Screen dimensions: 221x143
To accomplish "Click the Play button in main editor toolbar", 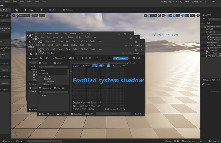I will click(42, 10).
